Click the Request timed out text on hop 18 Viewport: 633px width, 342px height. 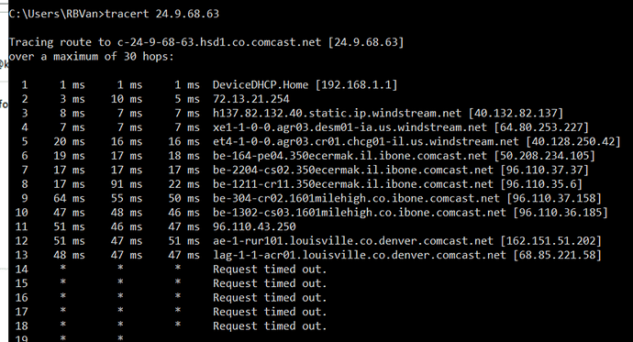tap(270, 325)
